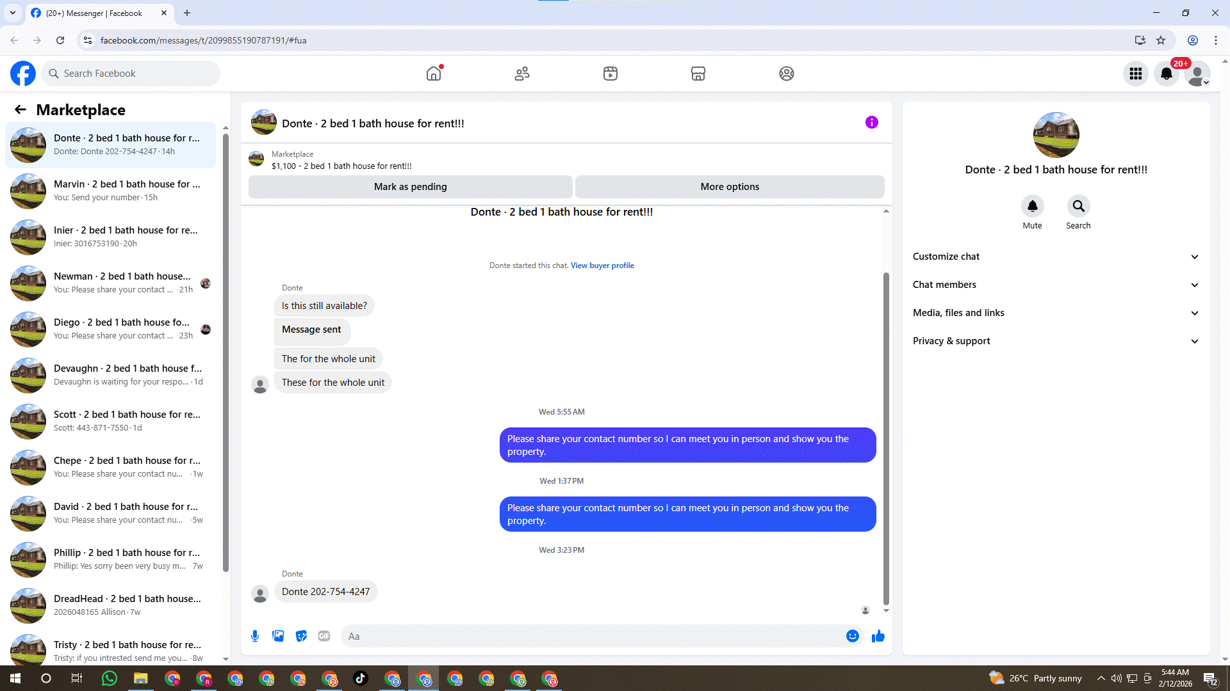Open Diego conversation in chat list

(111, 329)
